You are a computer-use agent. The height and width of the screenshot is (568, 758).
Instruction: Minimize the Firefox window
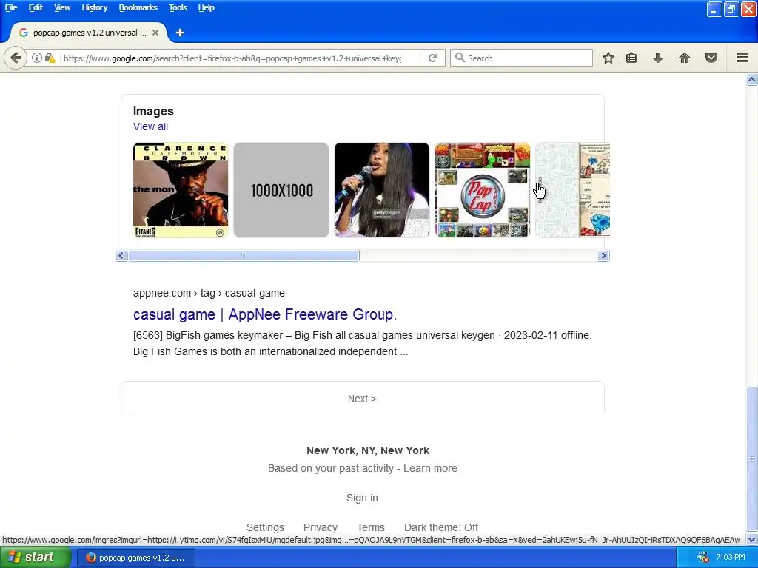tap(714, 9)
